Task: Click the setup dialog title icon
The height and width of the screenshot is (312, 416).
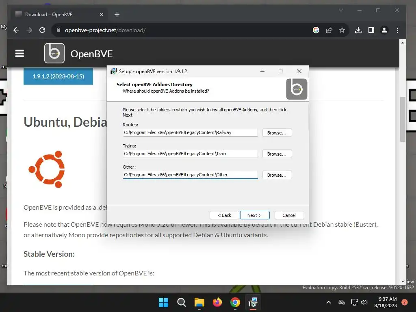Action: (x=113, y=71)
